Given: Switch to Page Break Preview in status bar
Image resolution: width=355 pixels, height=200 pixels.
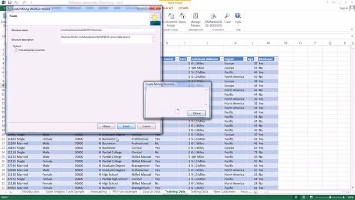Looking at the screenshot, I should (x=311, y=197).
